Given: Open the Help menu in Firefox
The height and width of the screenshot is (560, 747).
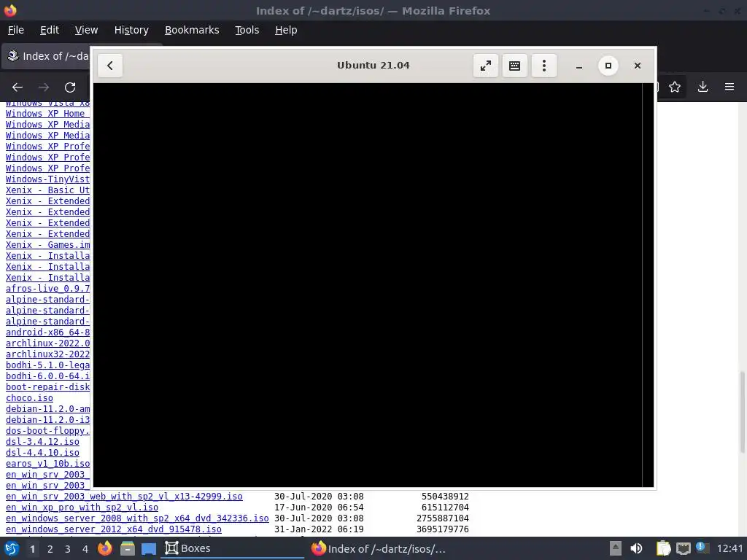Looking at the screenshot, I should (286, 30).
